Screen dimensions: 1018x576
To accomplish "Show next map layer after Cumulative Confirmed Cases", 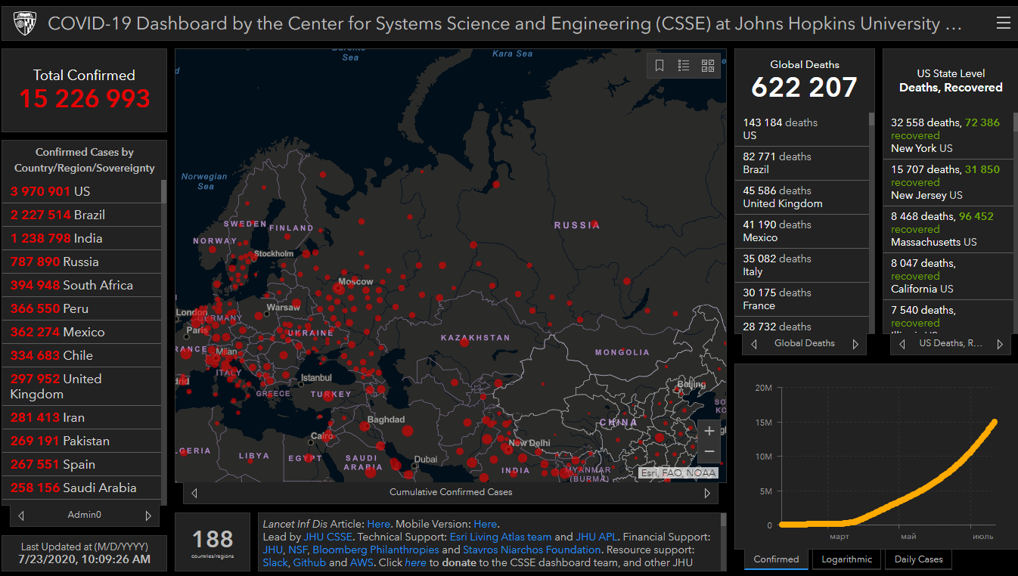I will click(707, 493).
